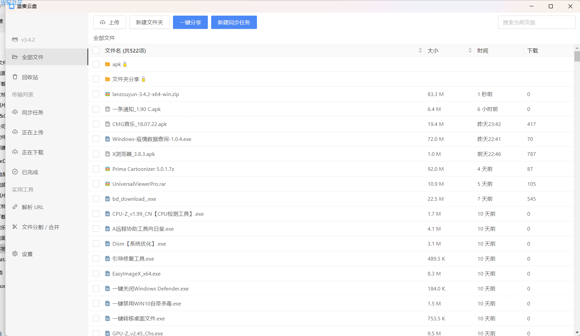Click the v3.4.2 version cat icon
This screenshot has height=336, width=580.
15,40
